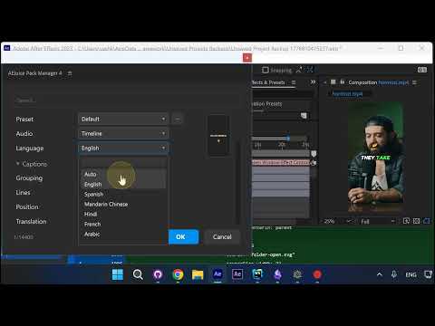
Task: Open the Preset dropdown showing Default
Action: coord(123,119)
